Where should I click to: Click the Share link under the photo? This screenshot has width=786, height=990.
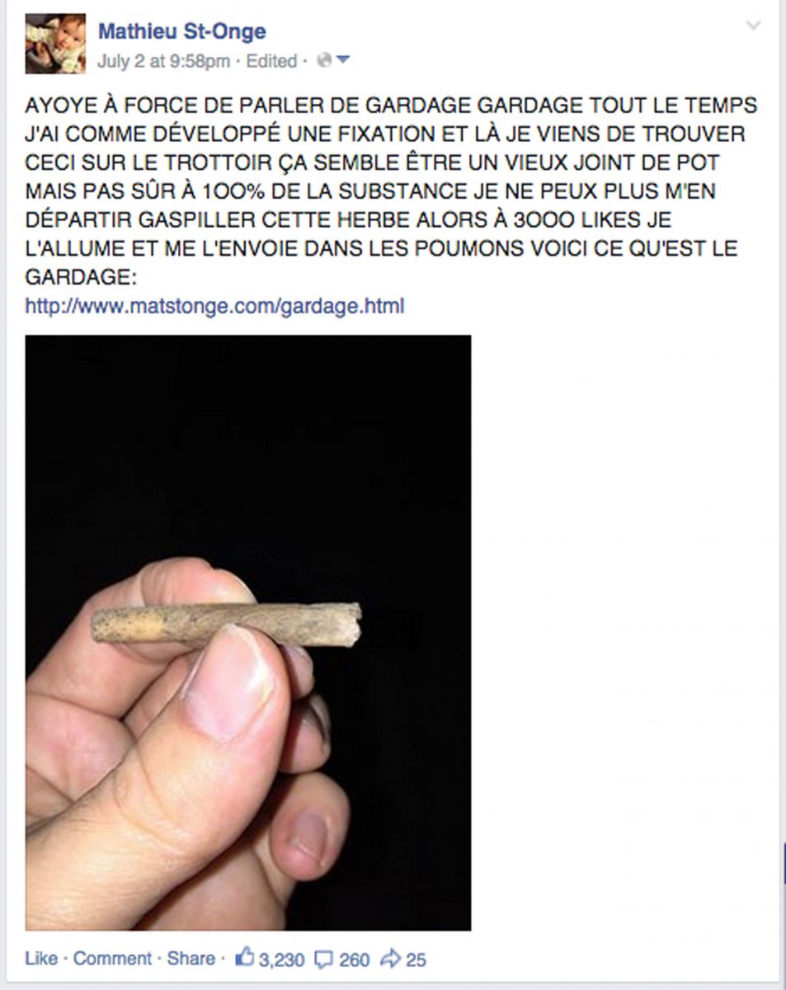click(191, 959)
